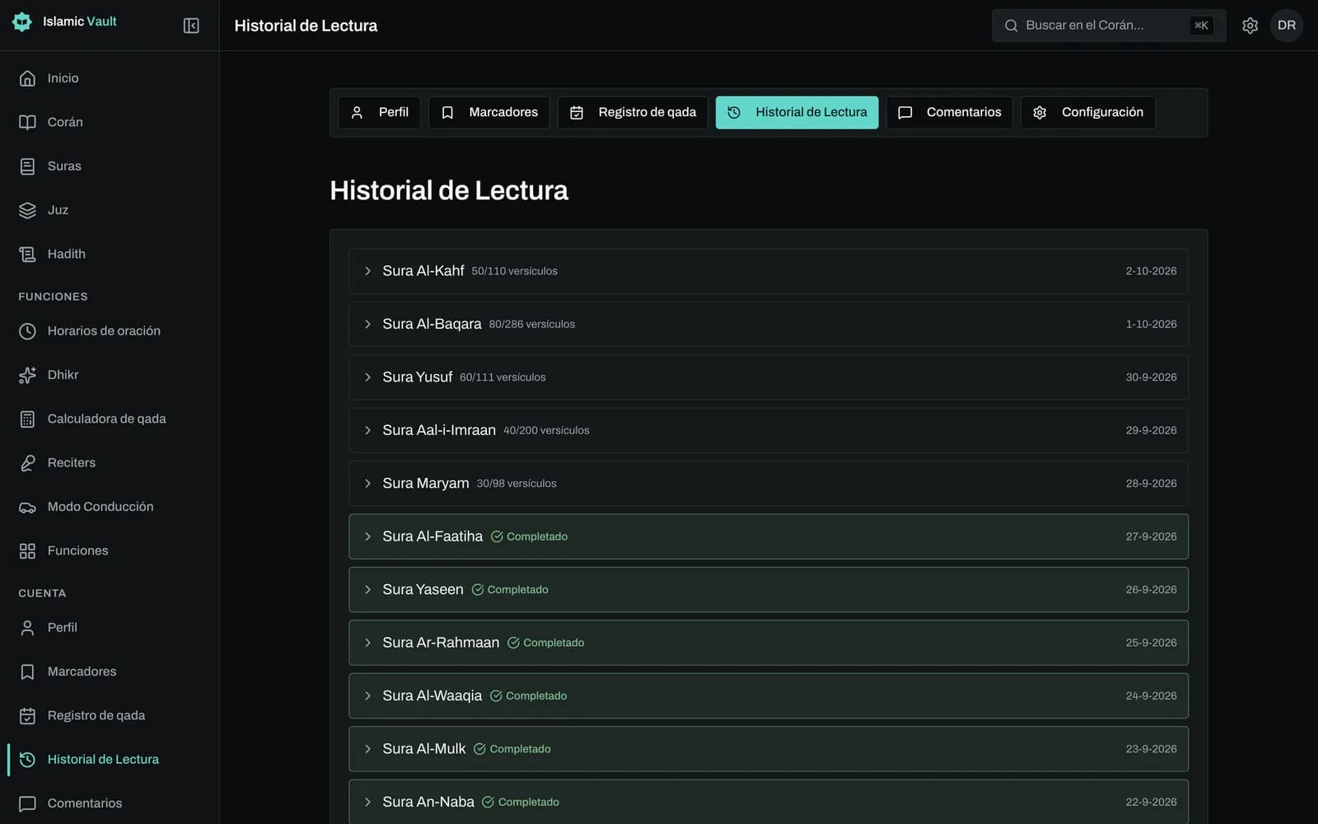Open settings via the top-right gear icon
This screenshot has height=824, width=1318.
pos(1250,26)
